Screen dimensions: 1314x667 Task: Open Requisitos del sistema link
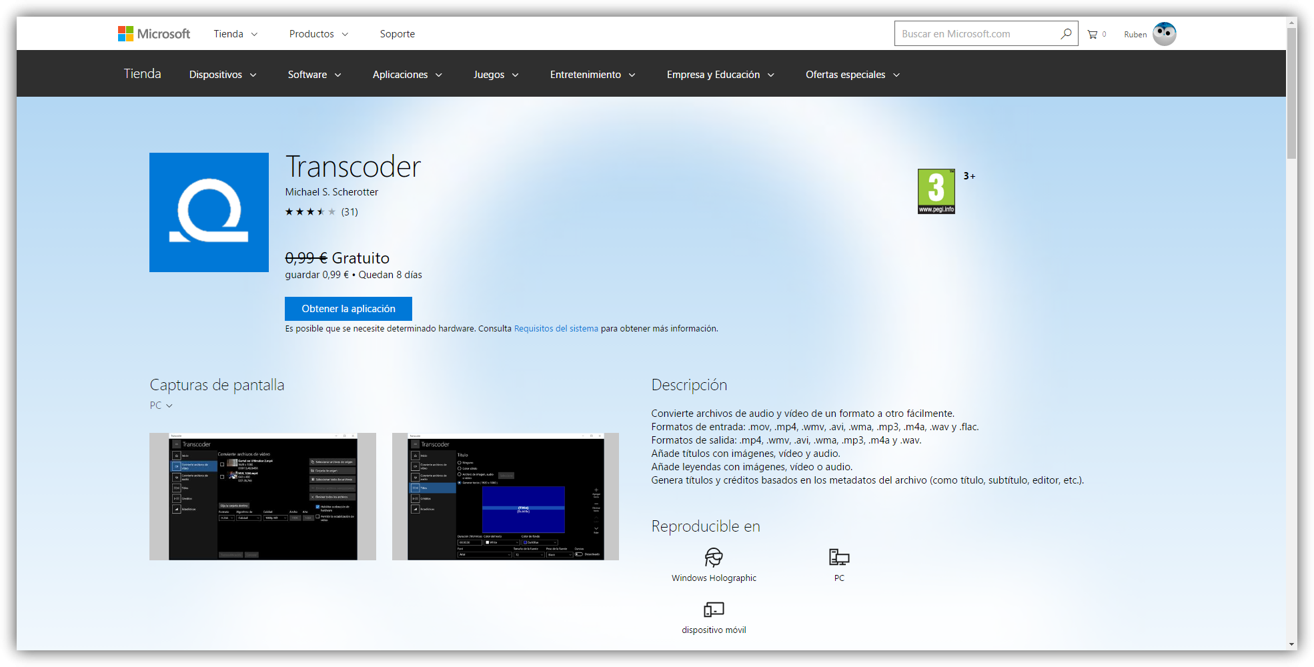556,329
